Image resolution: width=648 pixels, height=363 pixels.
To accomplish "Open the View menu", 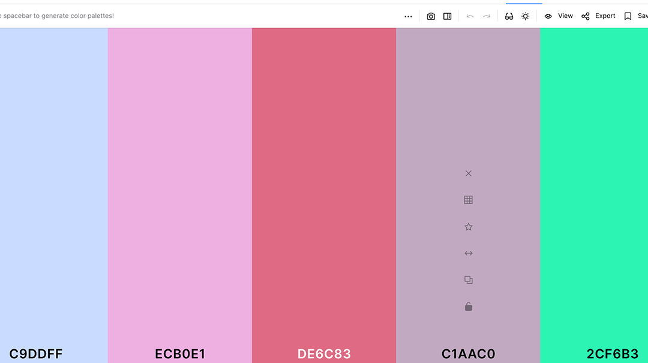I will 565,16.
